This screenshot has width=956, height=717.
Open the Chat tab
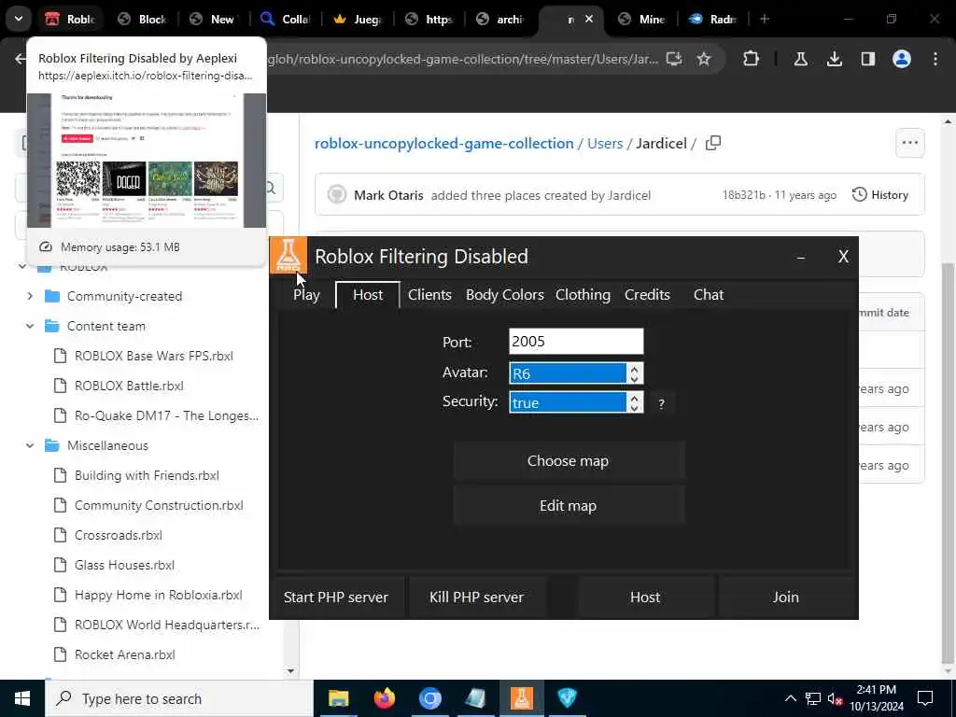pos(709,295)
